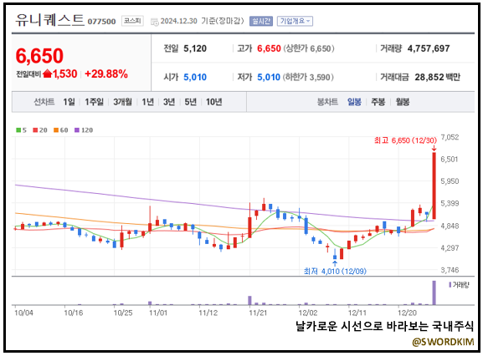Click the 거래량 value 4,757,697
Screen dimensions: 483x356
(x=429, y=48)
